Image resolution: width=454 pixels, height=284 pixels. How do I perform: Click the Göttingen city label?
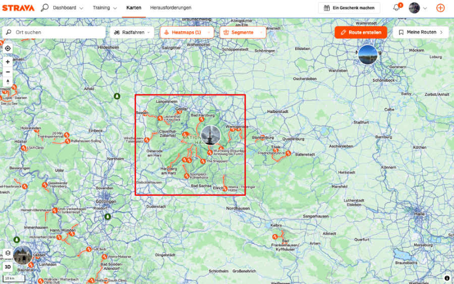pyautogui.click(x=106, y=201)
